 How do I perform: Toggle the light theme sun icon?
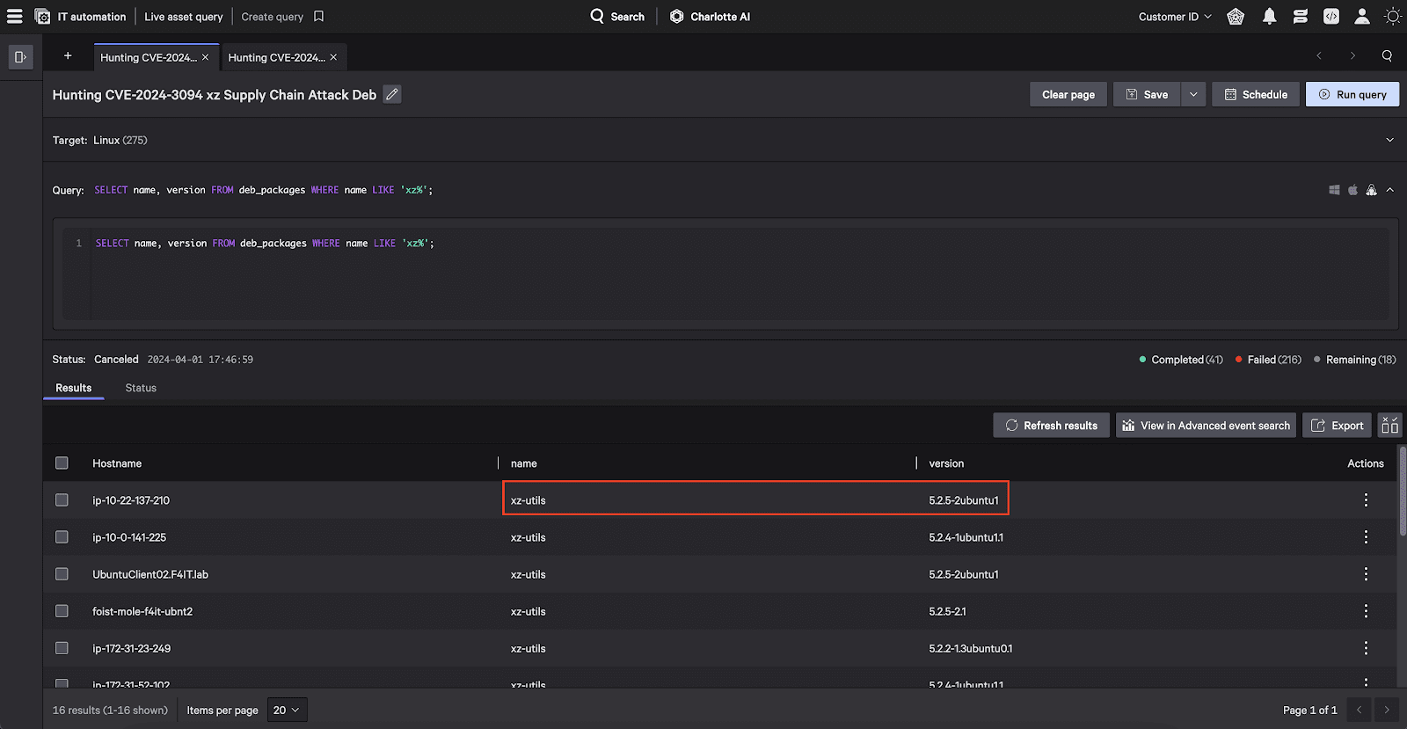pos(1393,16)
